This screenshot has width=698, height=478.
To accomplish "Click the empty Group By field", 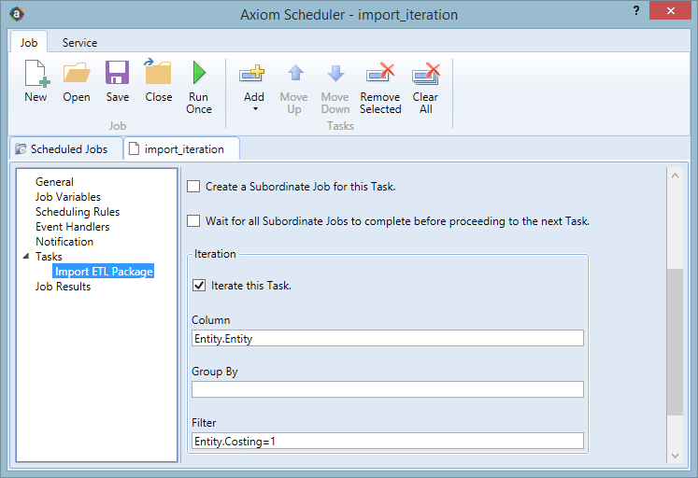I will (387, 389).
